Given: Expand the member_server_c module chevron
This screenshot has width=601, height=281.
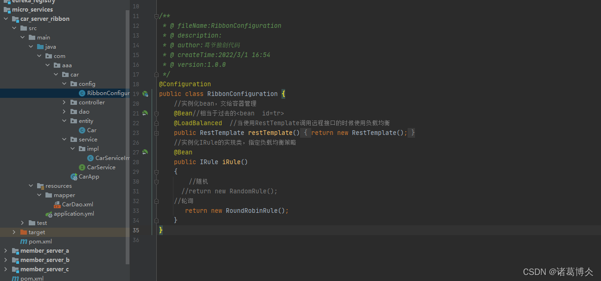Looking at the screenshot, I should 6,269.
